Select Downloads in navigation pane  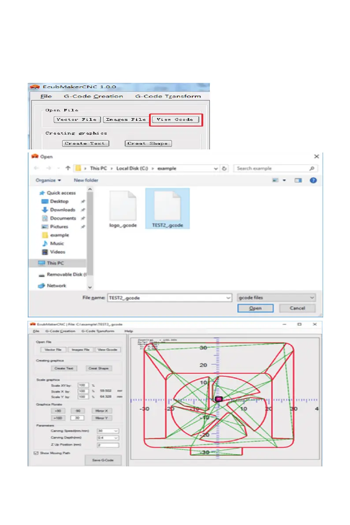pos(59,209)
